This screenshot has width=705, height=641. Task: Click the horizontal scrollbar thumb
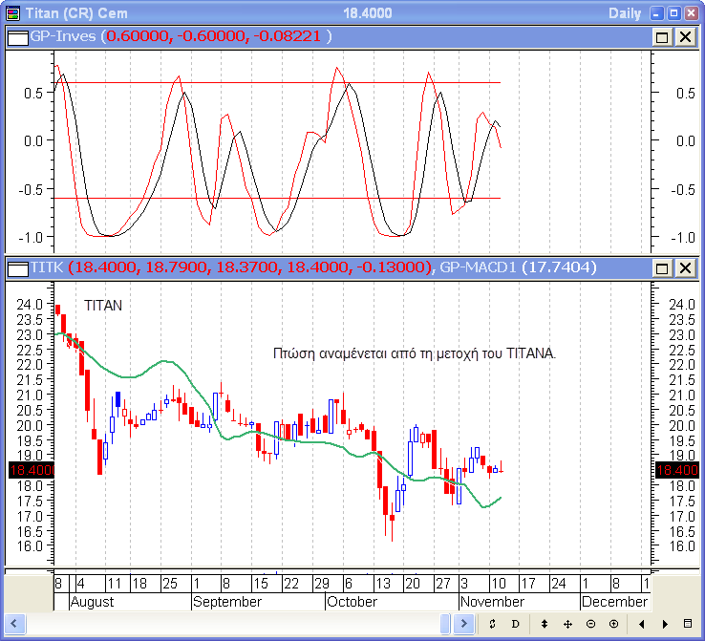[445, 624]
